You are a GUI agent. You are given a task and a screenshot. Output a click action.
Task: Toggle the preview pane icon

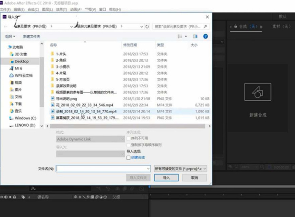[x=195, y=36]
